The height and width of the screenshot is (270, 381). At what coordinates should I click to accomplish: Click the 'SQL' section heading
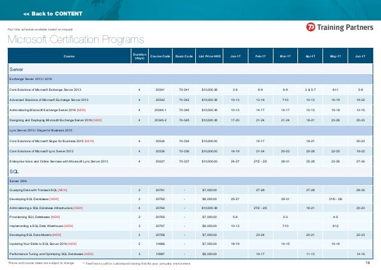pyautogui.click(x=14, y=171)
